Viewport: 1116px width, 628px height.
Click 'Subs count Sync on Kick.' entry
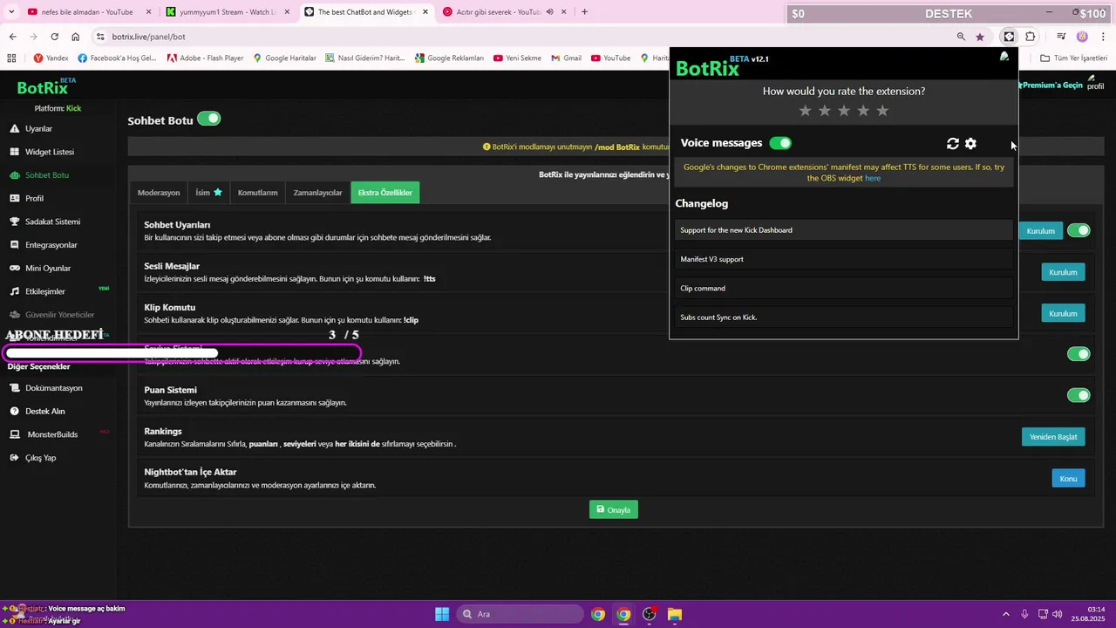[x=844, y=317]
